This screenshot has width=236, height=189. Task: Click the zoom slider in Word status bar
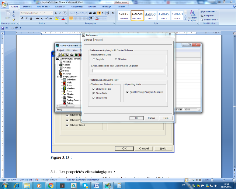(224, 180)
